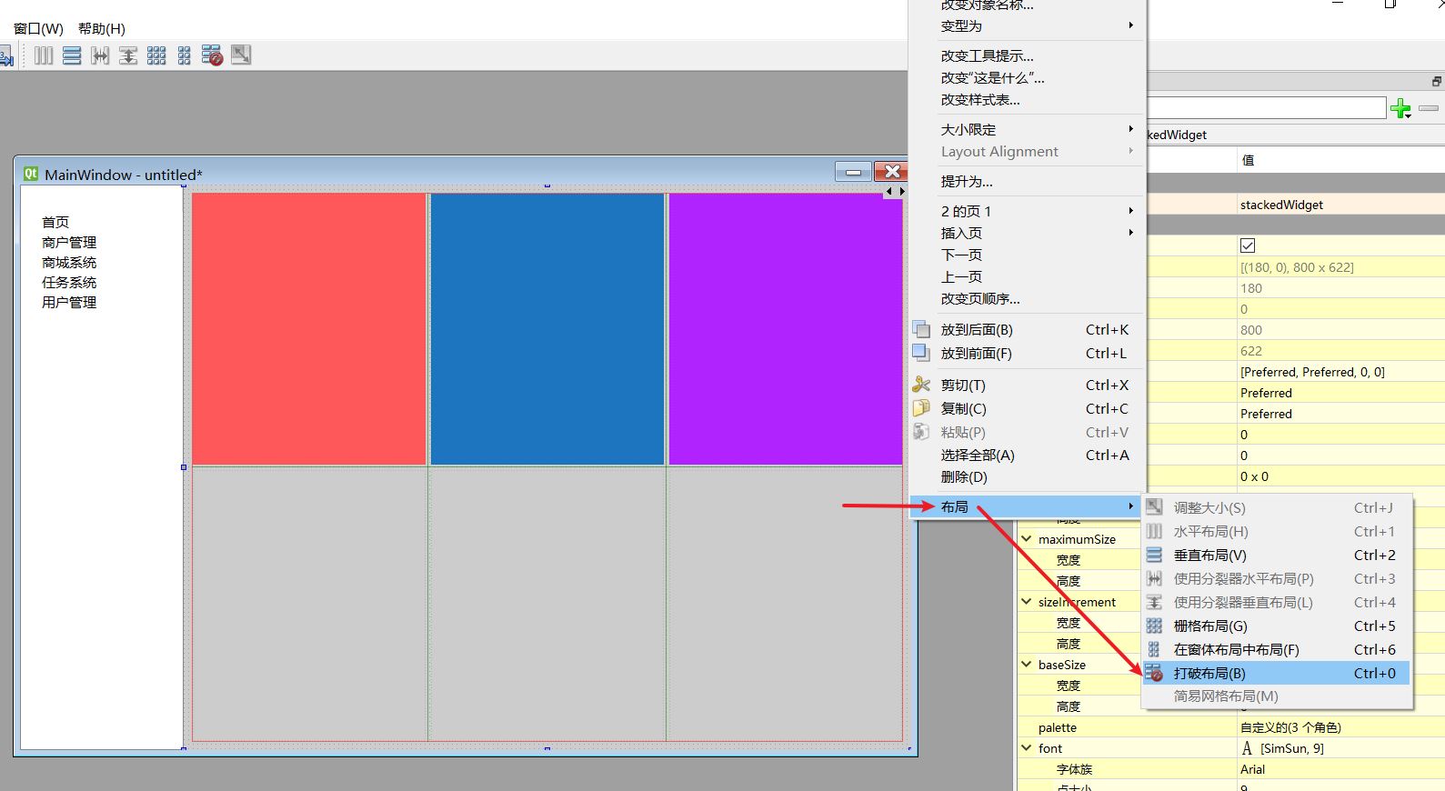
Task: Open the 布局 submenu entry
Action: [1026, 506]
